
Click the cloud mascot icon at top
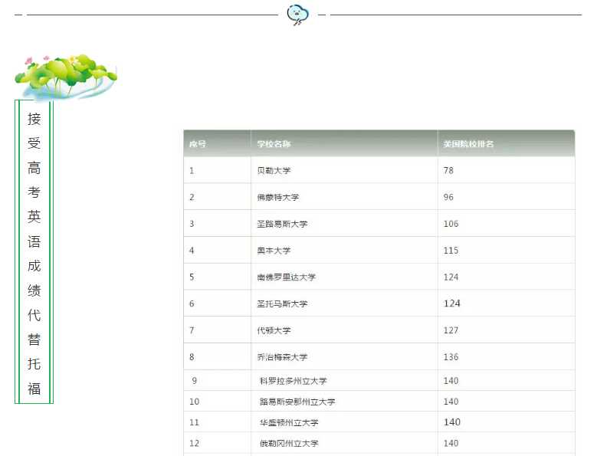298,15
